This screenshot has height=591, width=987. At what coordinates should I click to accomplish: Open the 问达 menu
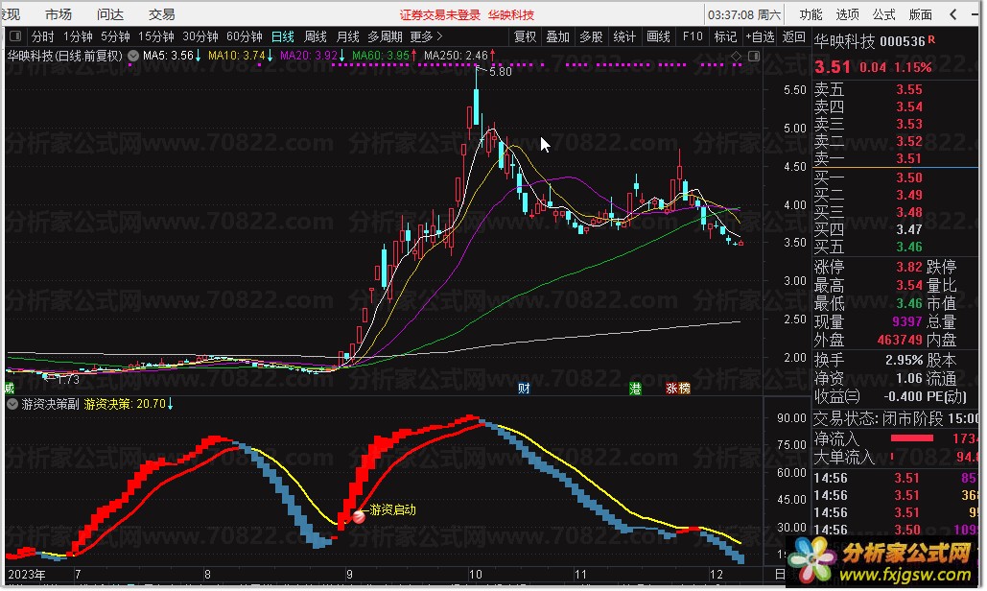click(110, 13)
